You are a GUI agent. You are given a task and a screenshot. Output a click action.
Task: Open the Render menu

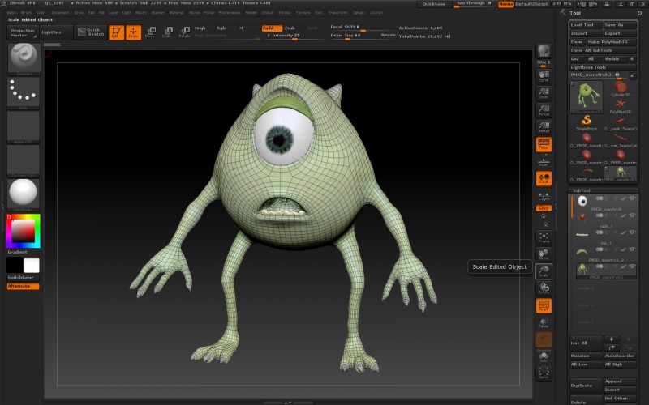click(x=251, y=13)
